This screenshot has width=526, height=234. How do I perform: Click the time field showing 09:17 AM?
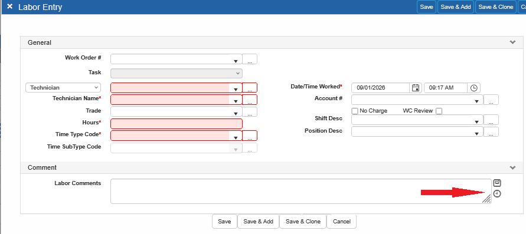coord(446,88)
